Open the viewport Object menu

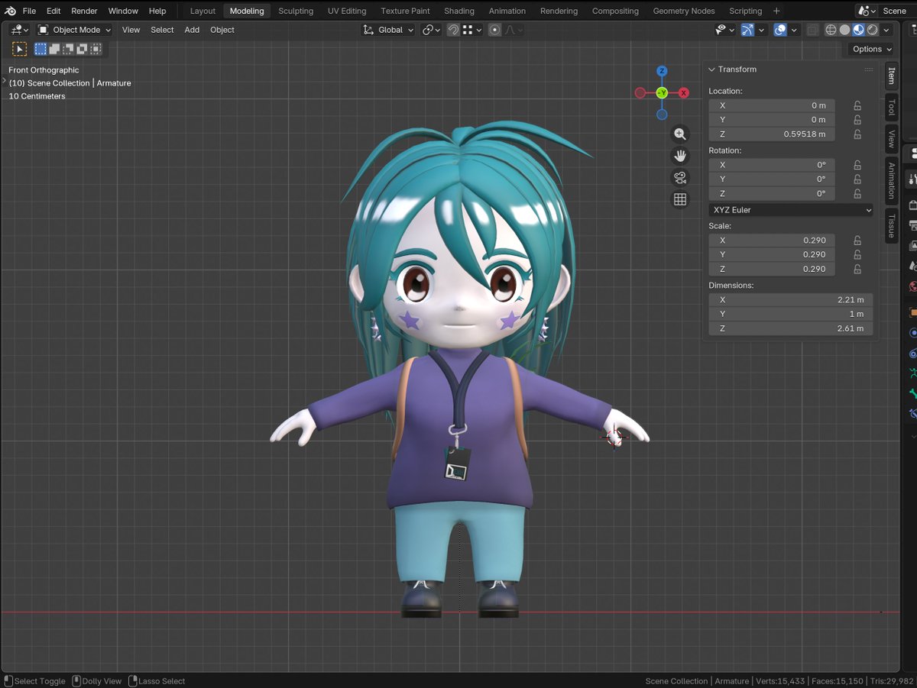(222, 30)
